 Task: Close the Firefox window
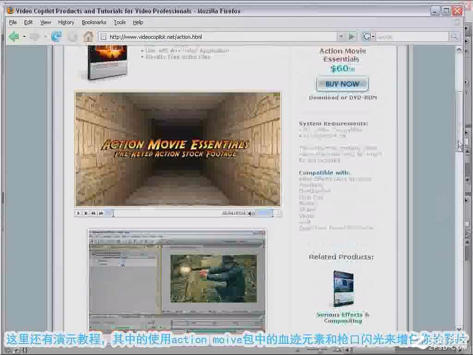[x=458, y=11]
